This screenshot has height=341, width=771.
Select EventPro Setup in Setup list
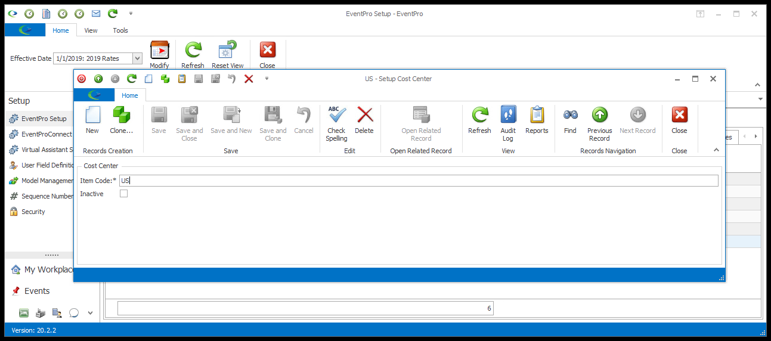pyautogui.click(x=39, y=119)
